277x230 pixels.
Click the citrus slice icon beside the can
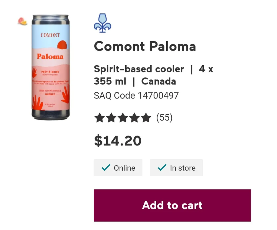point(22,21)
